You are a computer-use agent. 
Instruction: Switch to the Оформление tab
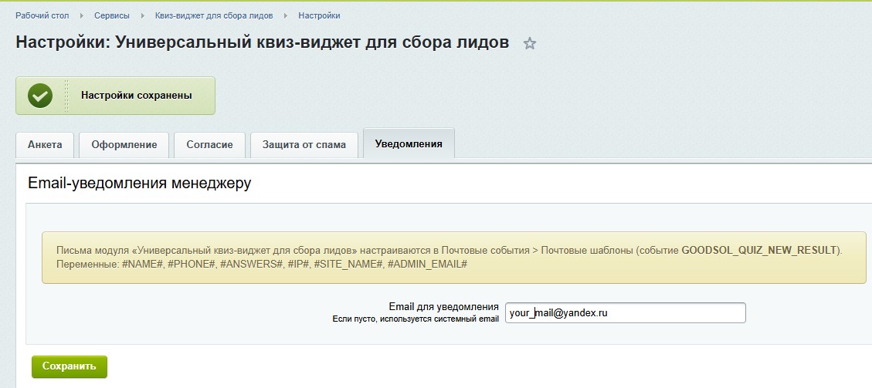pyautogui.click(x=124, y=145)
